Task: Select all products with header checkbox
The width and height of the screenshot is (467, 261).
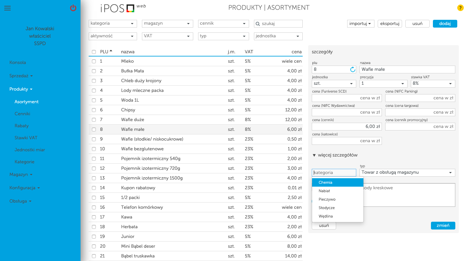Action: [94, 52]
